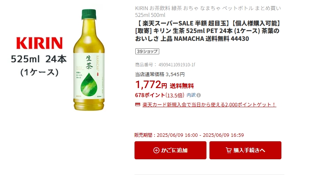
Task: Click the red KIRIN logo in product image
Action: pyautogui.click(x=39, y=43)
